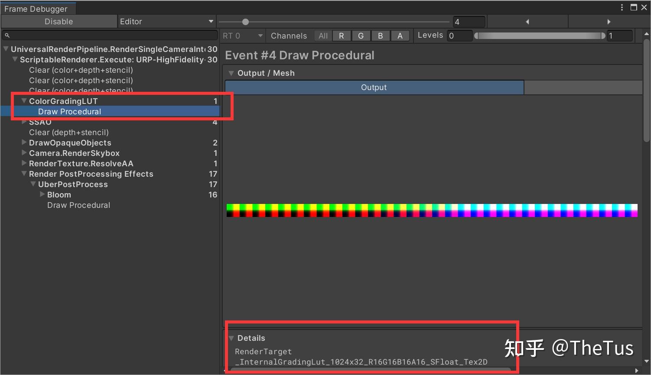Click the Disable button

tap(59, 21)
